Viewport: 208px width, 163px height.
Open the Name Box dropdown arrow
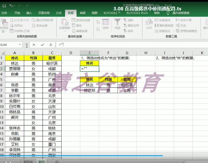coord(20,45)
